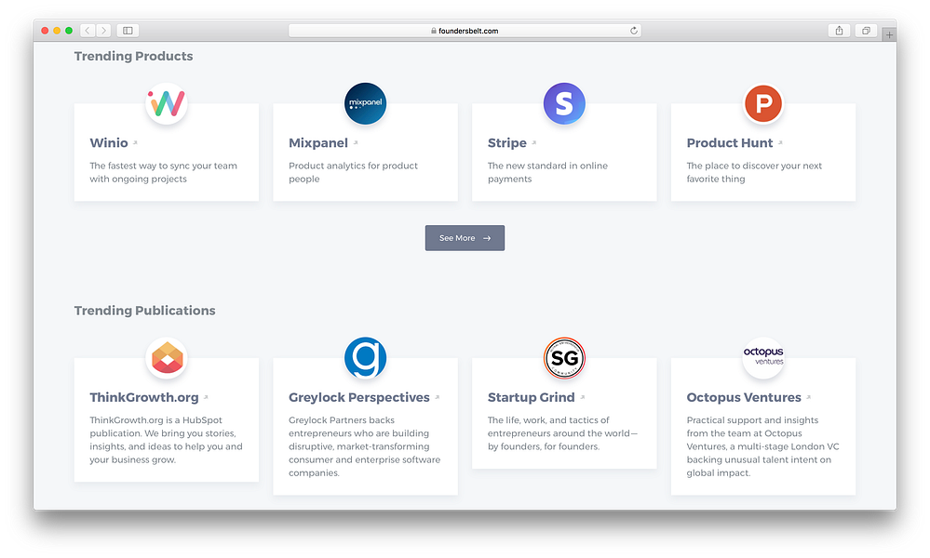Click the Startup Grind SG logo
The width and height of the screenshot is (930, 558).
point(564,358)
